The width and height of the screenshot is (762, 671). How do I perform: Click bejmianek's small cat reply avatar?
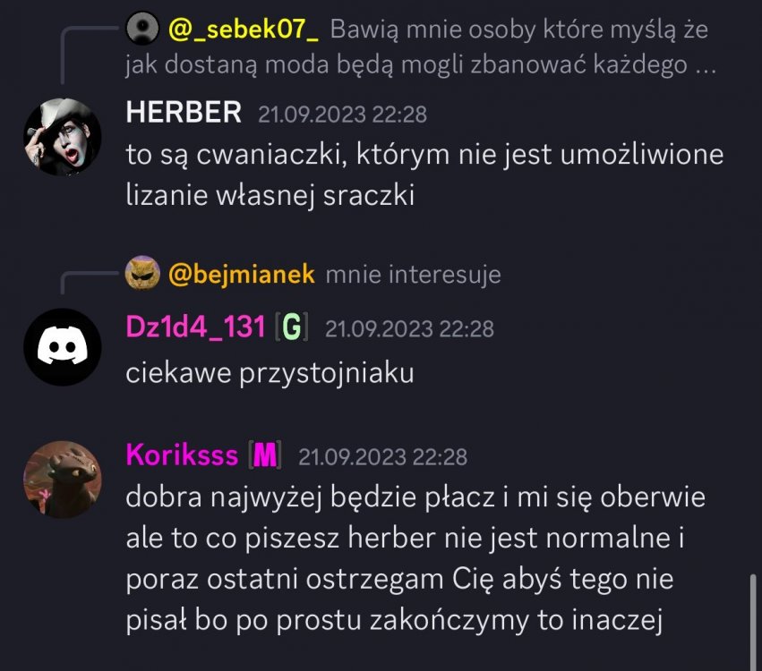coord(142,273)
